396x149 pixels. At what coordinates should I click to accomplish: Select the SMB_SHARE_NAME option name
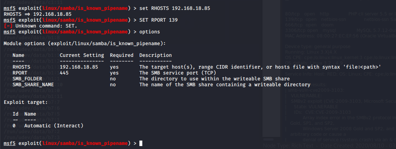coord(33,85)
